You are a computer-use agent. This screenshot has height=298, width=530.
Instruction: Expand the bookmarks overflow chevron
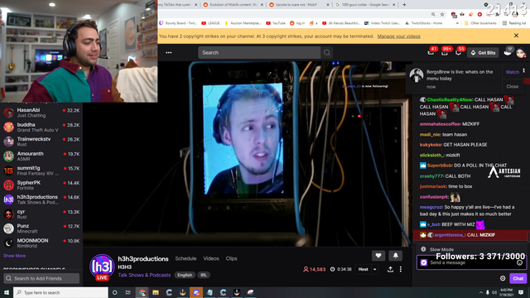457,23
